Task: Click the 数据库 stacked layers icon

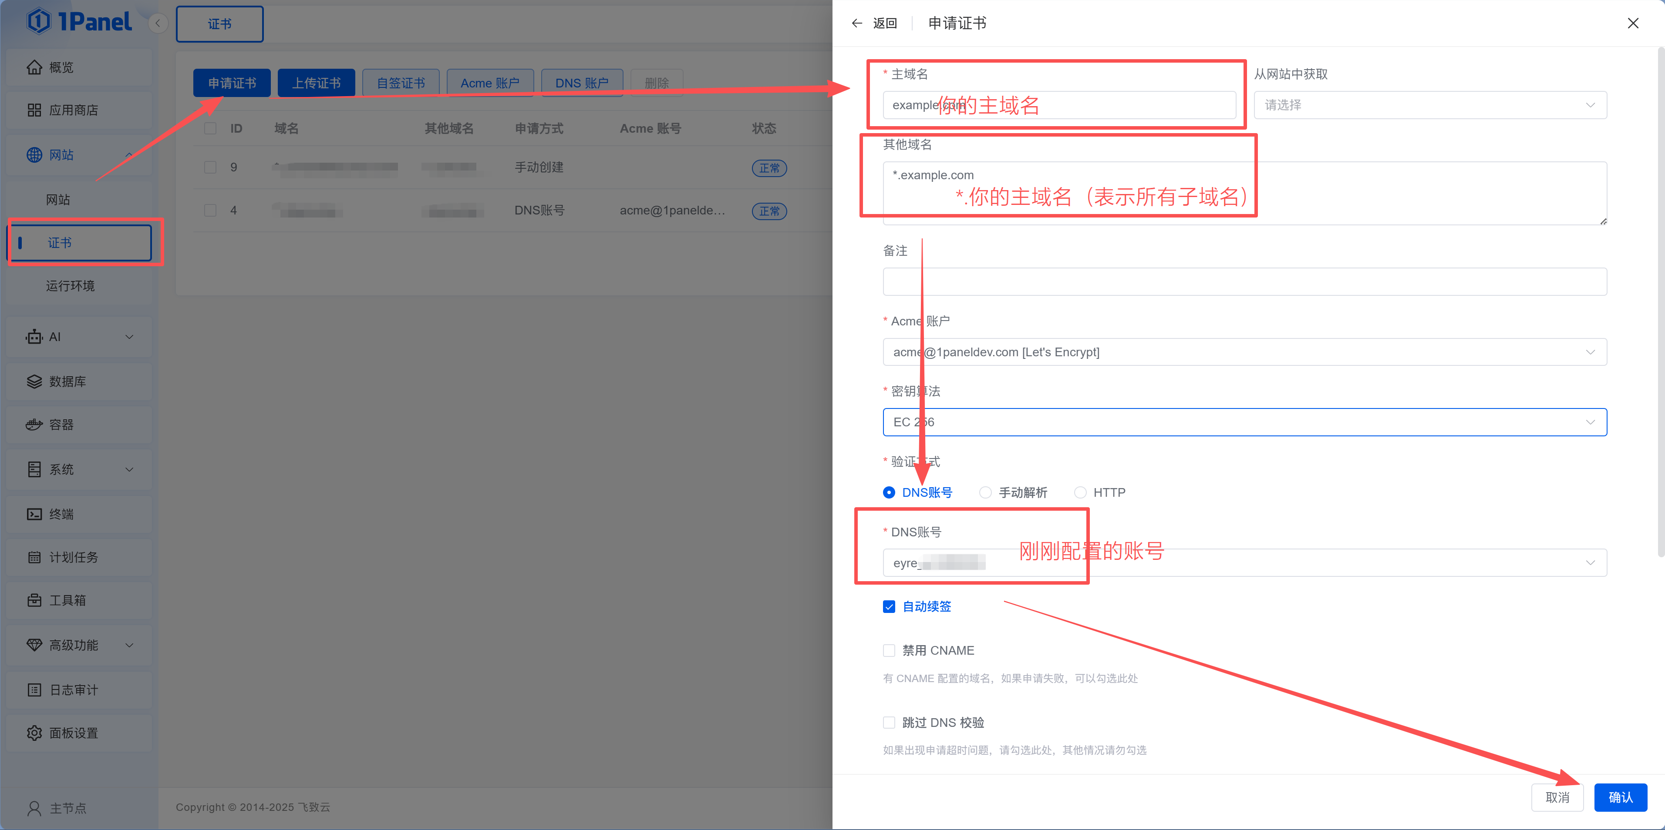Action: [x=34, y=382]
